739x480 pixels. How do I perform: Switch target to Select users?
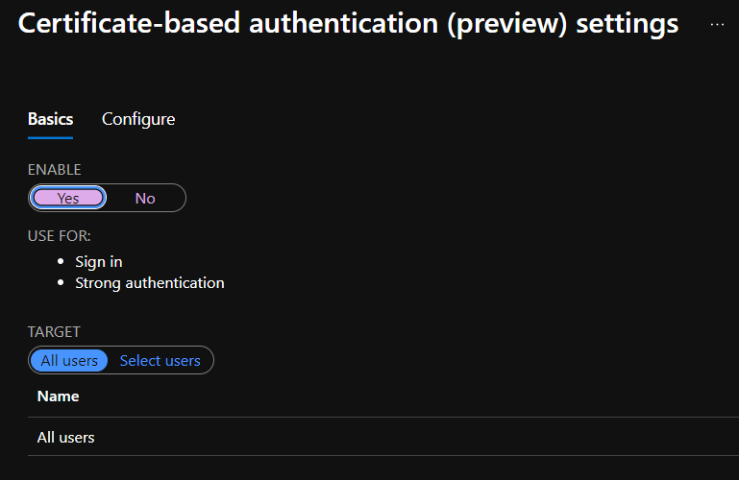coord(160,361)
